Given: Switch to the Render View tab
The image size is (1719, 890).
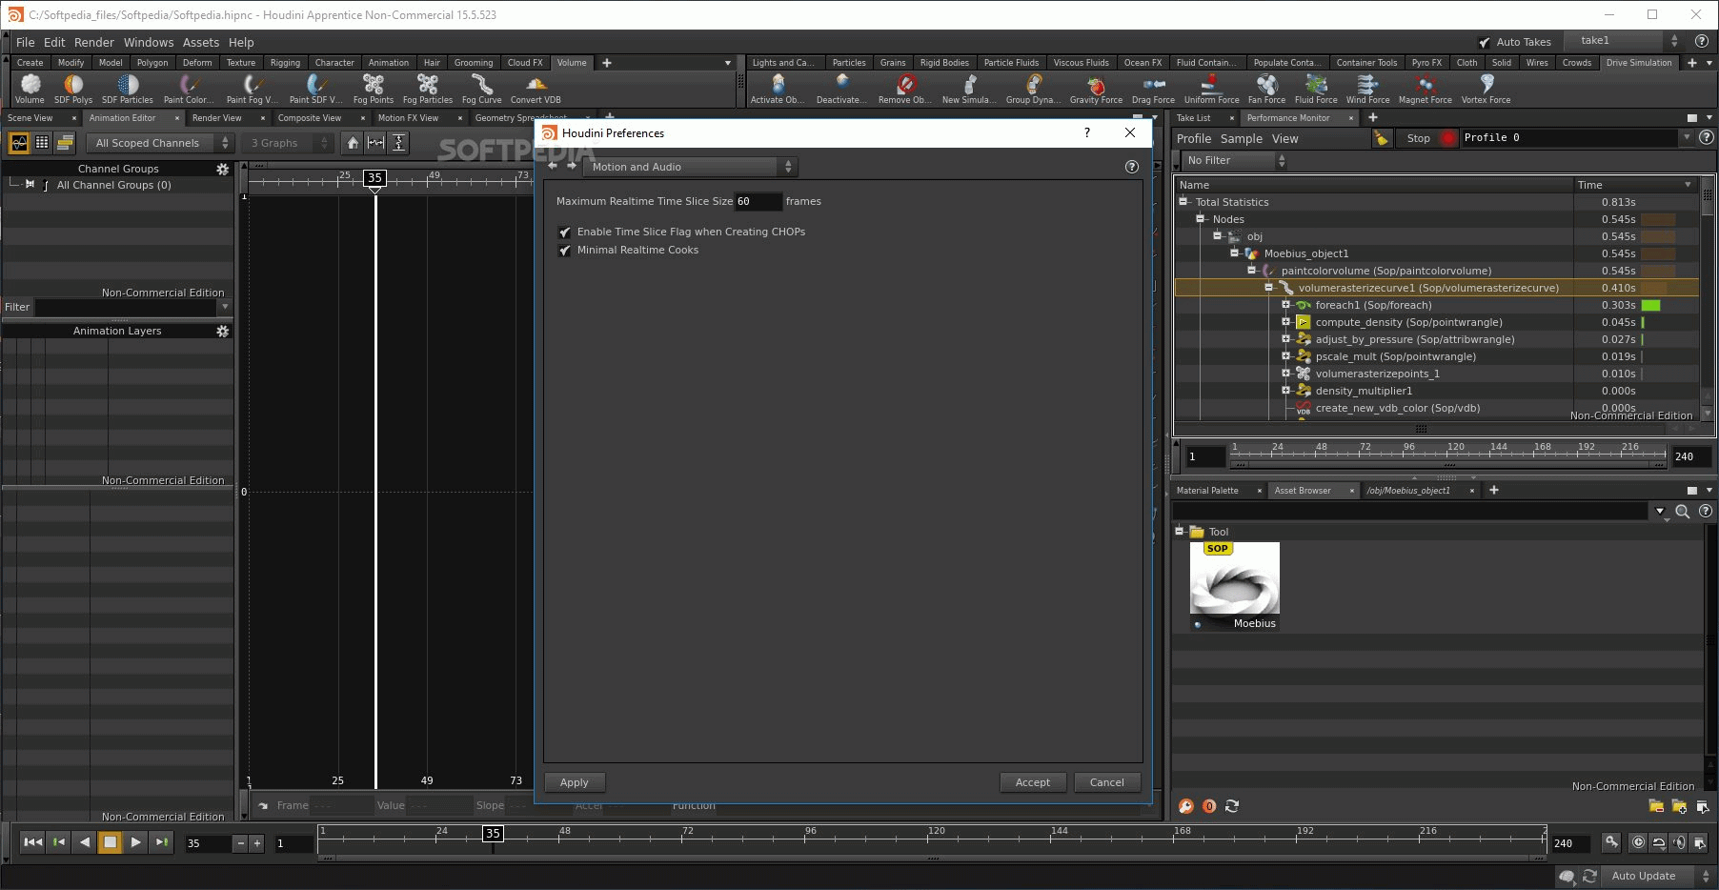Looking at the screenshot, I should point(216,118).
